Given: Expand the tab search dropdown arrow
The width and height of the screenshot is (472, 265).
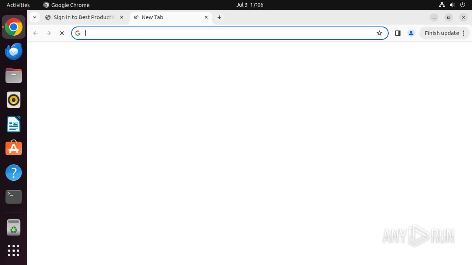Looking at the screenshot, I should click(x=34, y=17).
